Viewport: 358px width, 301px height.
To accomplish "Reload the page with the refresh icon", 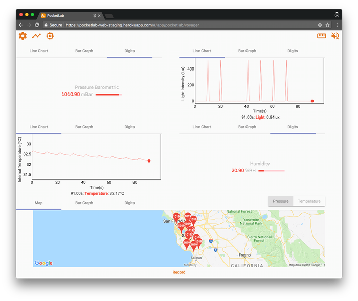I will pyautogui.click(x=37, y=25).
